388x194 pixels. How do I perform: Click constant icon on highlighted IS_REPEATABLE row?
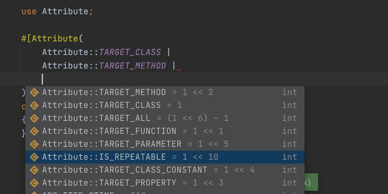[x=34, y=157]
